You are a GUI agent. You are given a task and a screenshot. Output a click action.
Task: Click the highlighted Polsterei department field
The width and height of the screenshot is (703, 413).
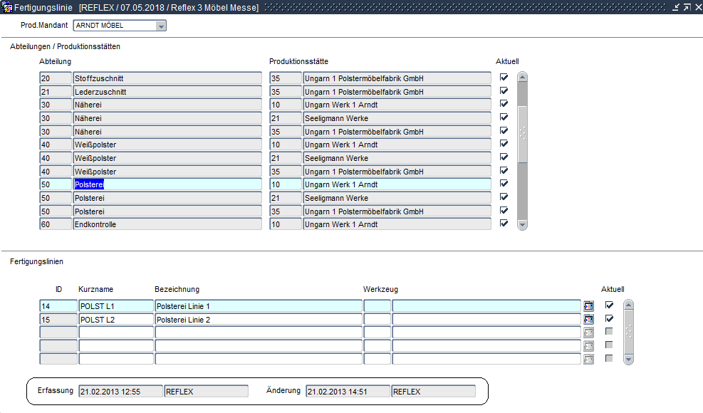(x=167, y=184)
